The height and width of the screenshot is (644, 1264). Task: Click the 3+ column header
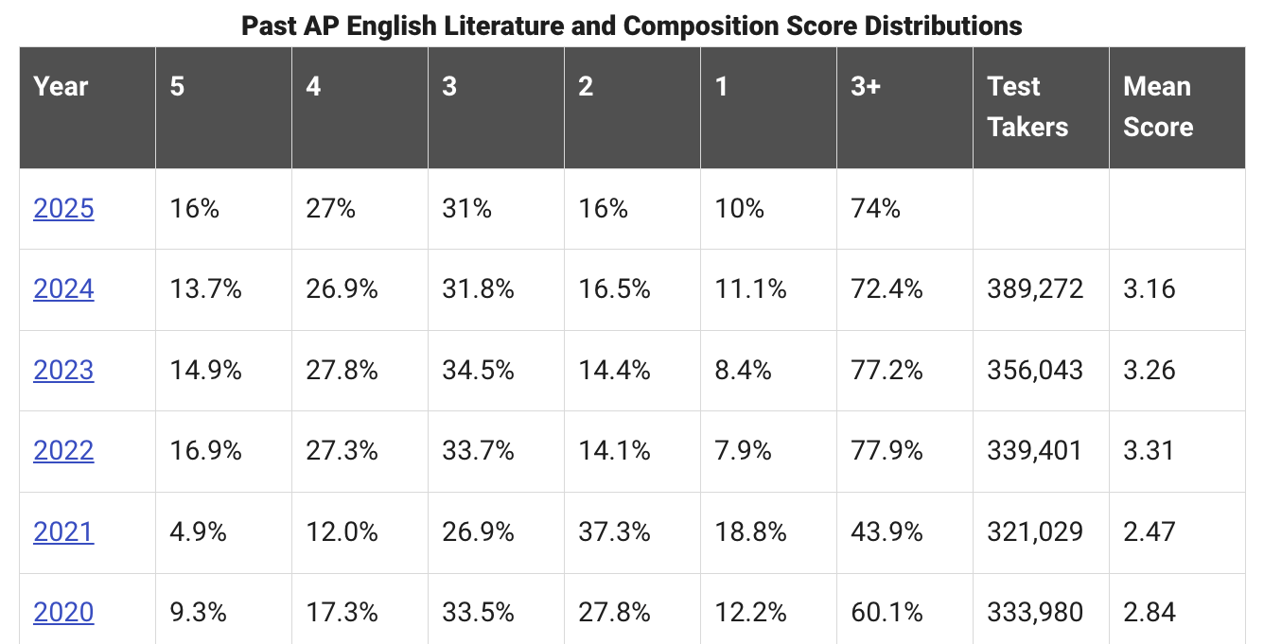[x=866, y=87]
